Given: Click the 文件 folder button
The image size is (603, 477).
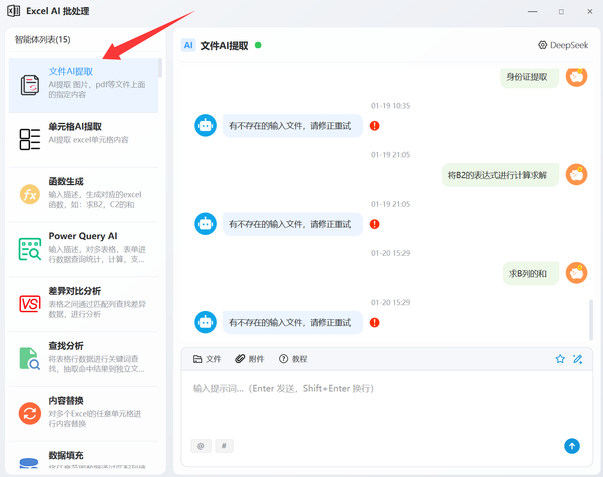Looking at the screenshot, I should pyautogui.click(x=207, y=359).
